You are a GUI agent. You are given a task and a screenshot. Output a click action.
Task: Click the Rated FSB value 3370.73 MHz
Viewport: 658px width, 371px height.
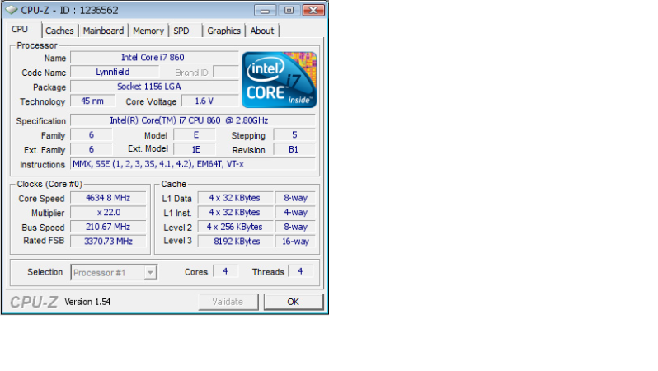[x=108, y=242]
